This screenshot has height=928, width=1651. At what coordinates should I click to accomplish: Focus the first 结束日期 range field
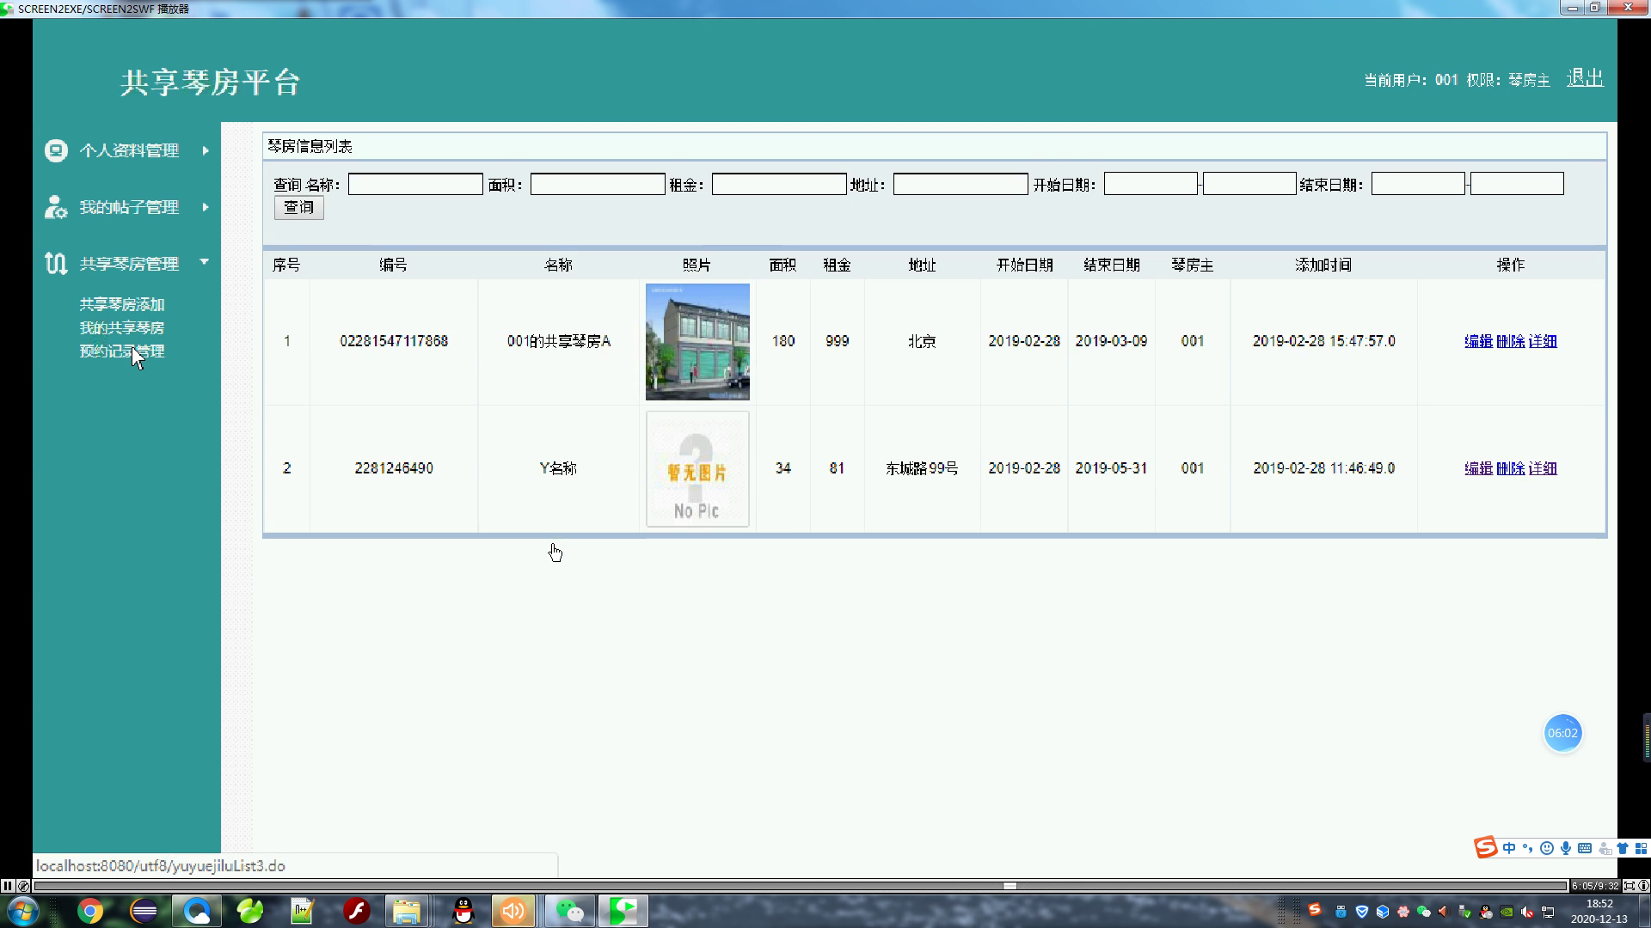pyautogui.click(x=1418, y=184)
